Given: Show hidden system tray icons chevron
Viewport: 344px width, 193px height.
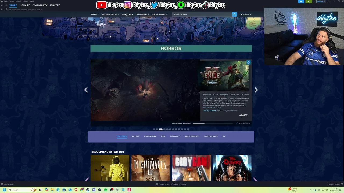Looking at the screenshot, I should (310, 190).
